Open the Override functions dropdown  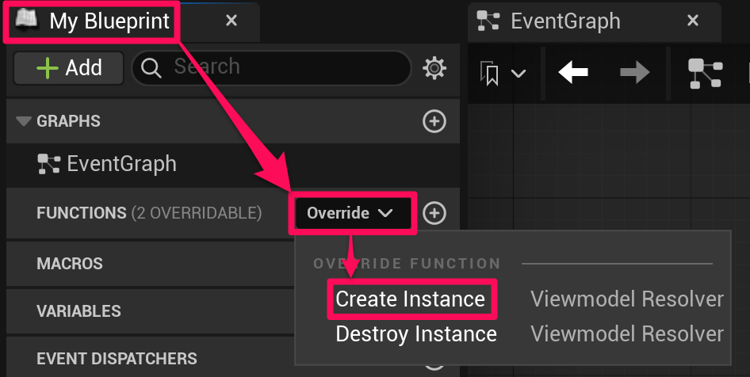pyautogui.click(x=350, y=213)
